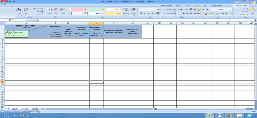Open the font size dropdown
257x118 pixels.
click(211, 10)
